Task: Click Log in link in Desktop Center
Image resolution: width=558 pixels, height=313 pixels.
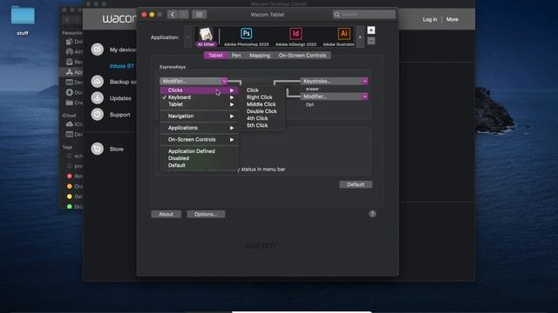Action: pyautogui.click(x=430, y=19)
